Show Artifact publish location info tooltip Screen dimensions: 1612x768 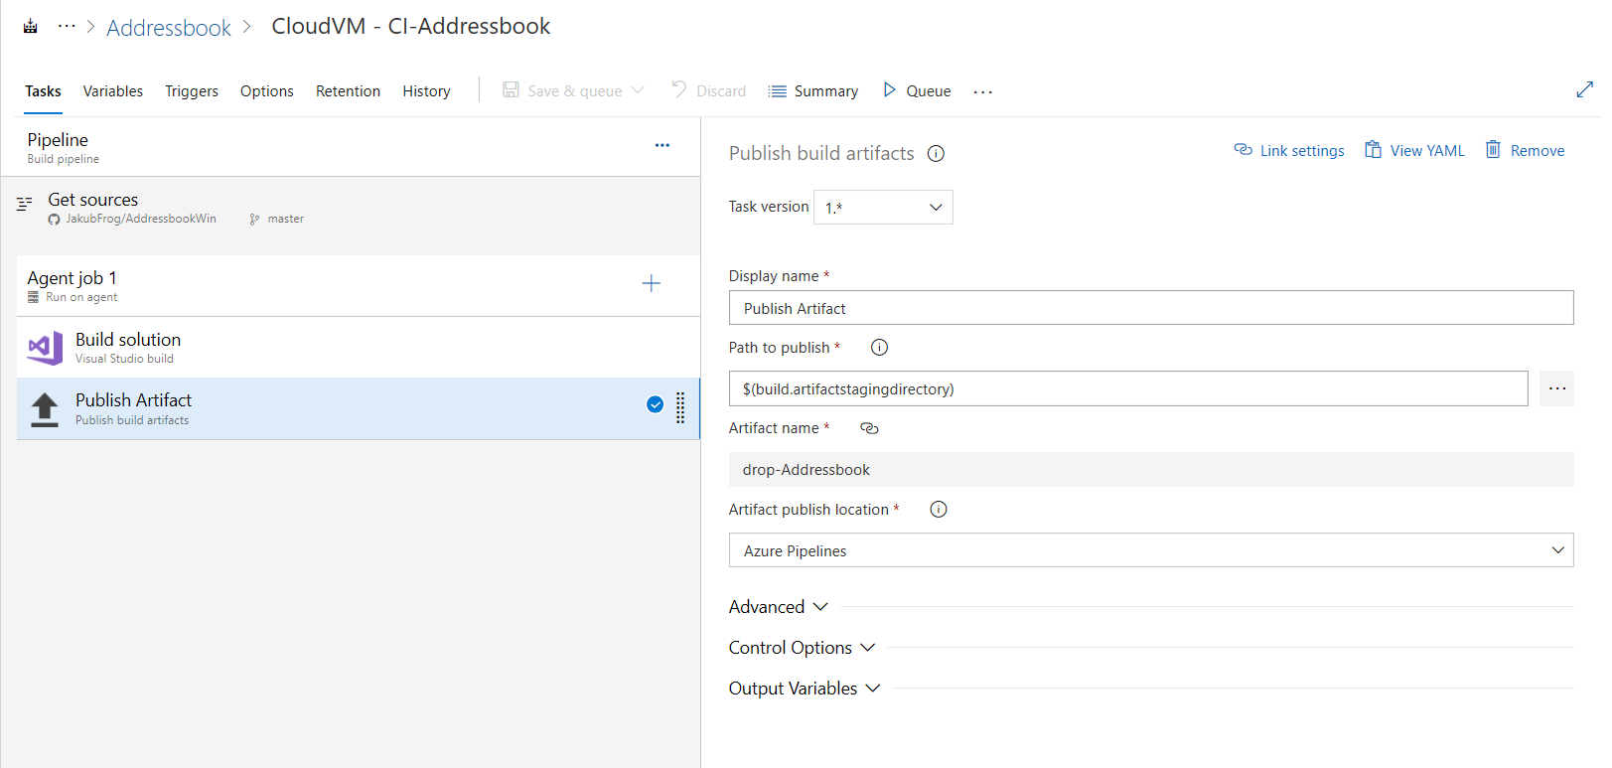tap(939, 510)
